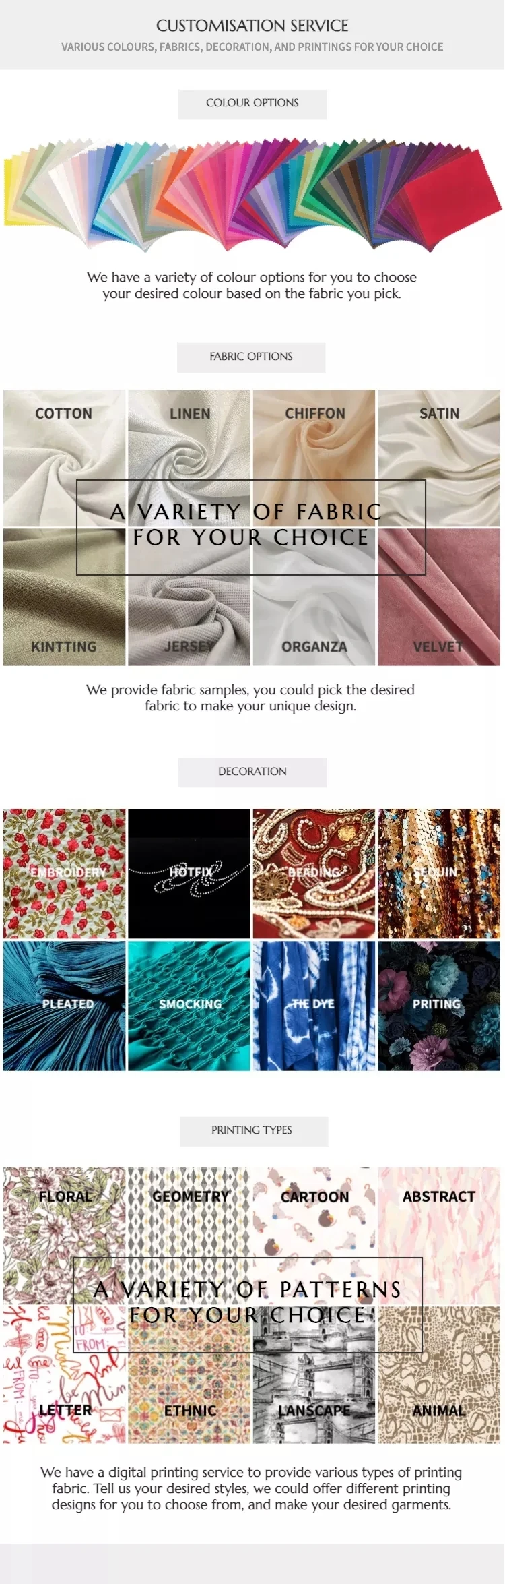505x1584 pixels.
Task: Select the PRINTING TYPES section label
Action: [254, 1130]
